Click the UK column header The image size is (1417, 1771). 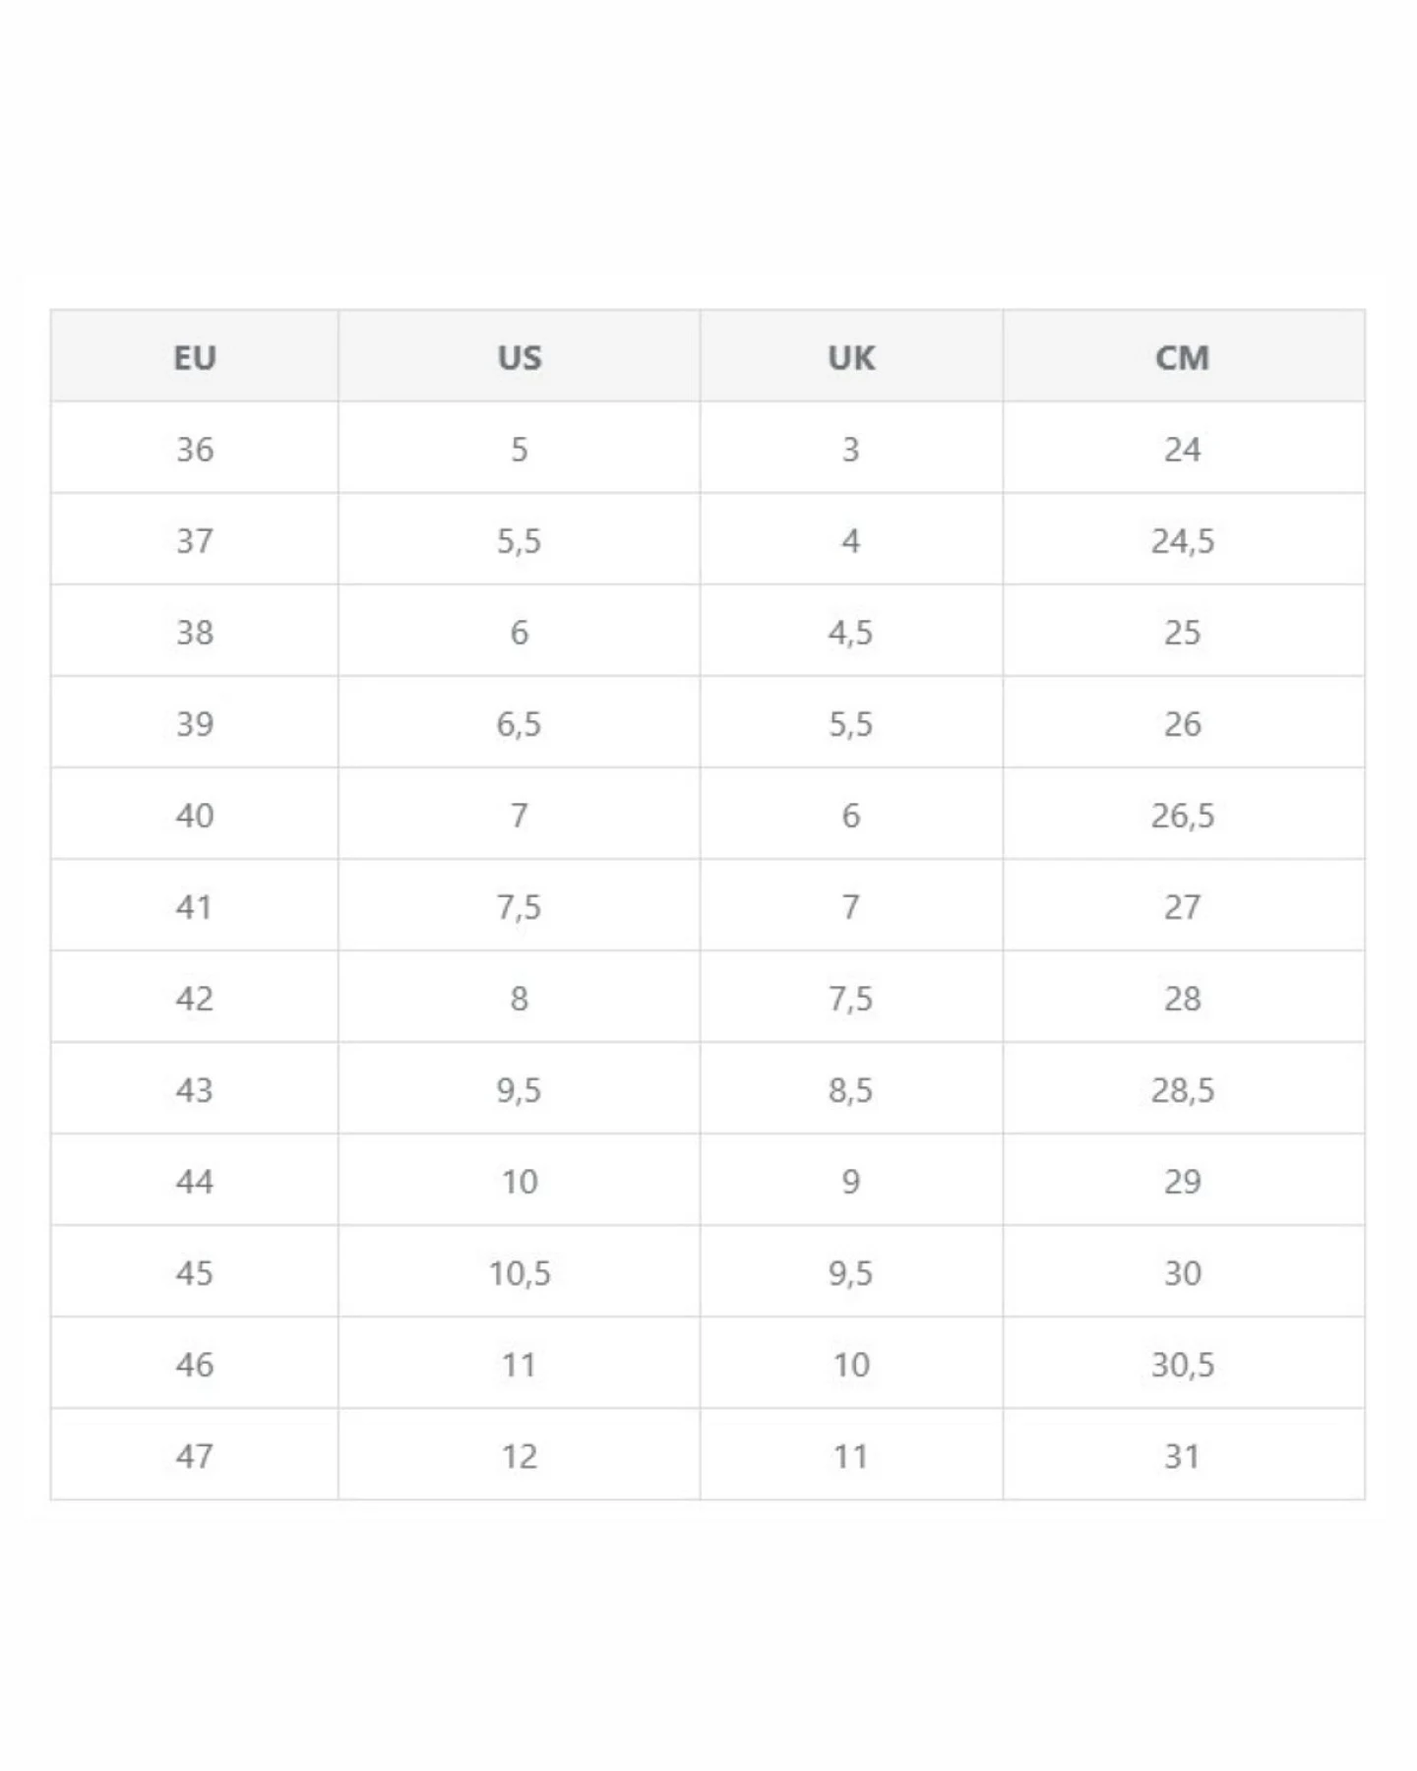[x=851, y=356]
